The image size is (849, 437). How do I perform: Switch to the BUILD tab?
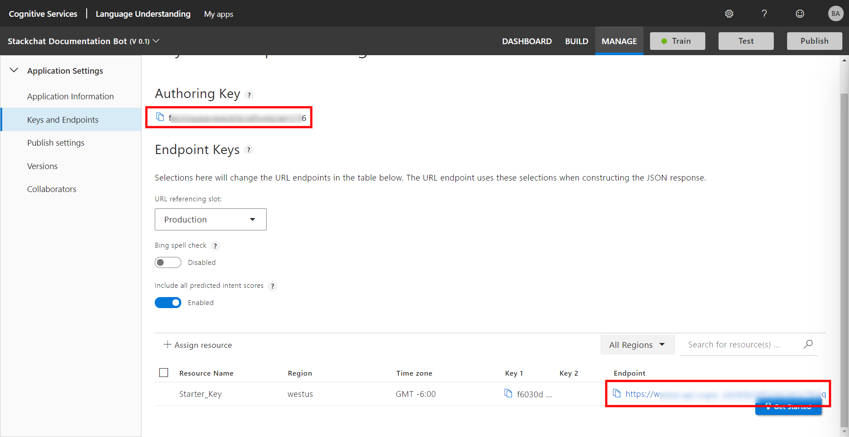coord(577,41)
